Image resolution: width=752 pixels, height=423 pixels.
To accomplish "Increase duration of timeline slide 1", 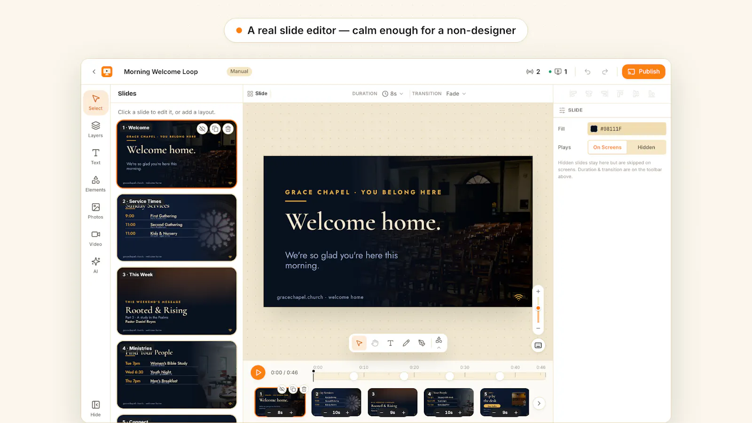I will [x=291, y=413].
